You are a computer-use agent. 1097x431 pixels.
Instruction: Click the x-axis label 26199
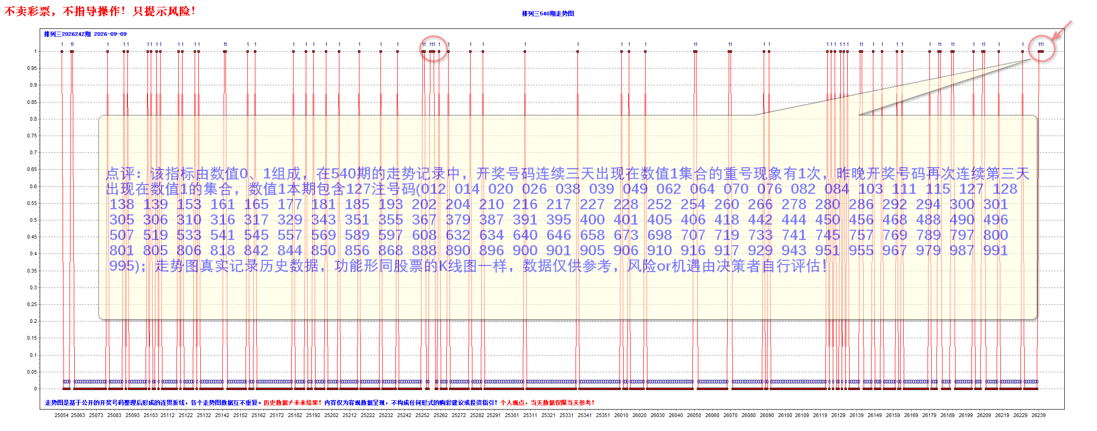point(965,415)
